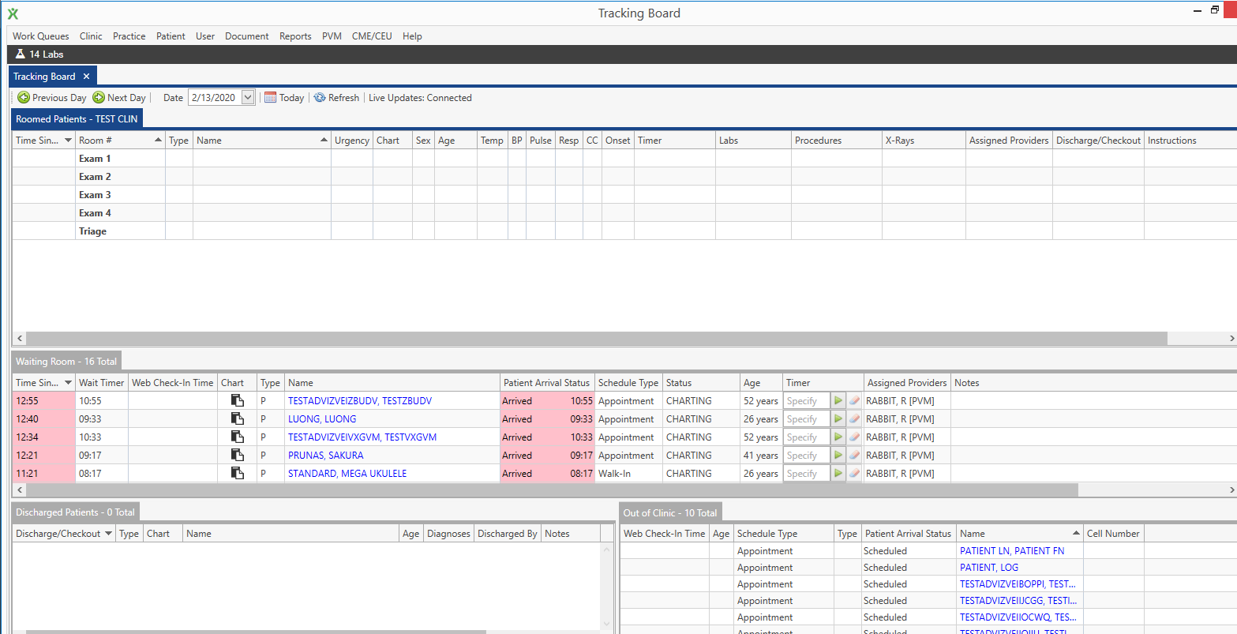Open the Practice menu
This screenshot has width=1237, height=634.
[x=129, y=36]
